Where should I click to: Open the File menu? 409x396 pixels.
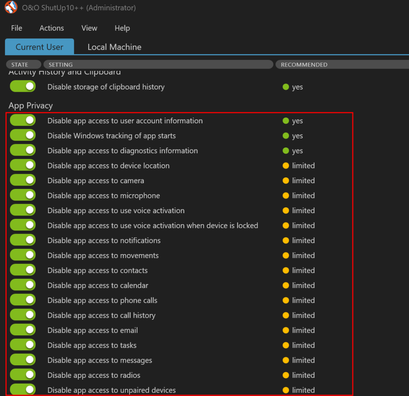tap(16, 28)
